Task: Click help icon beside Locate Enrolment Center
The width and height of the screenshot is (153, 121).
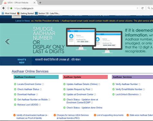Action: point(43,84)
